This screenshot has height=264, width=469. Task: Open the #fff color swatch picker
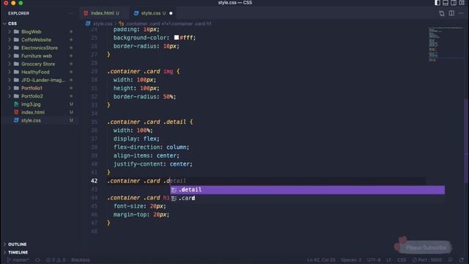click(x=177, y=37)
